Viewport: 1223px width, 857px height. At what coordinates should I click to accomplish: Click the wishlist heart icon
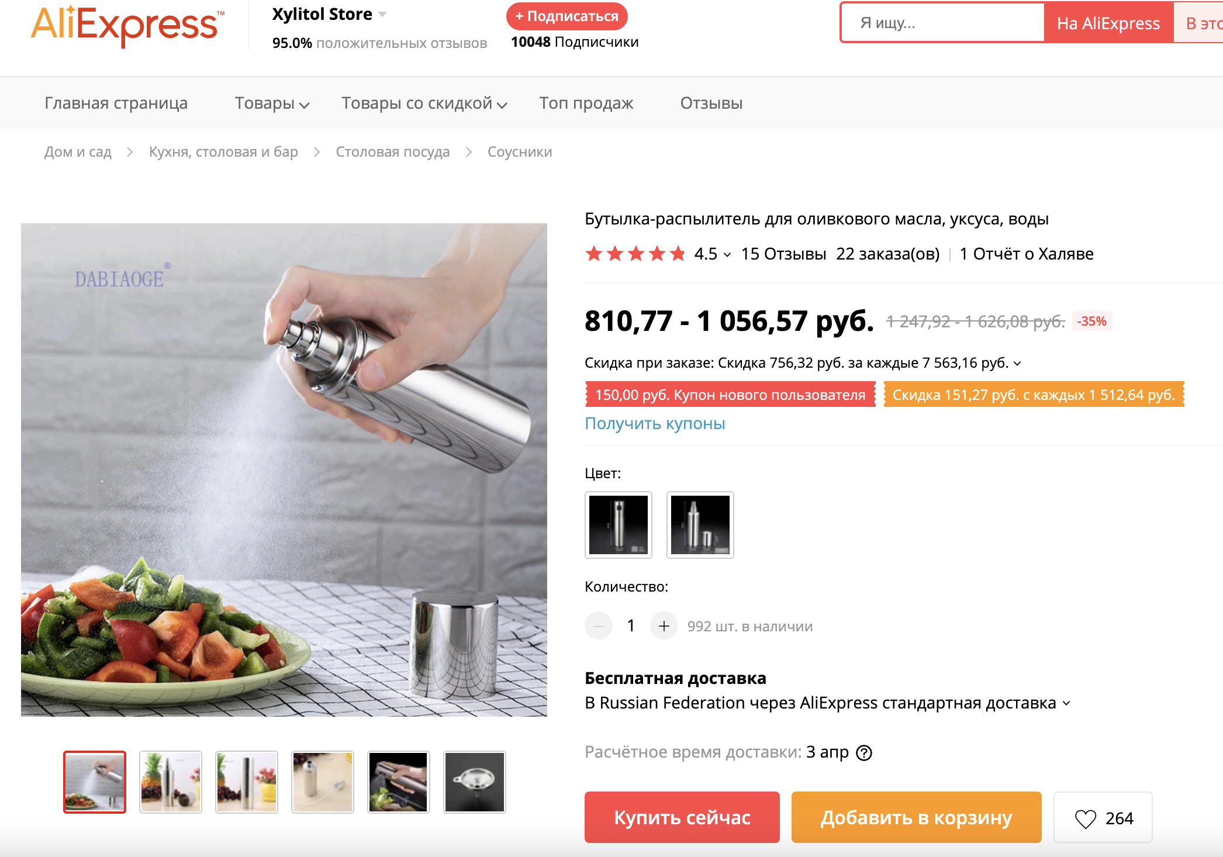[1086, 818]
